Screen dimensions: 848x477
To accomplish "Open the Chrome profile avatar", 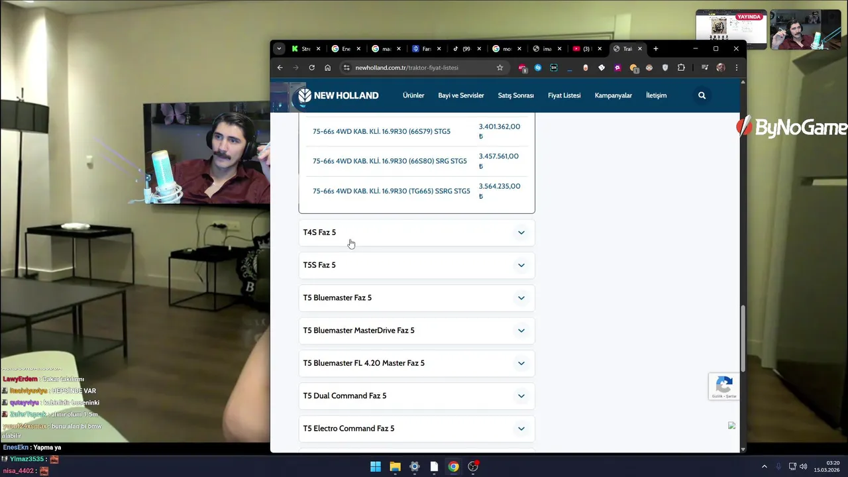I will (x=721, y=68).
